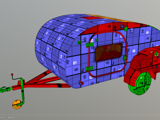Select the trailer side window
Viewport: 160px width, 120px height.
point(108,52)
